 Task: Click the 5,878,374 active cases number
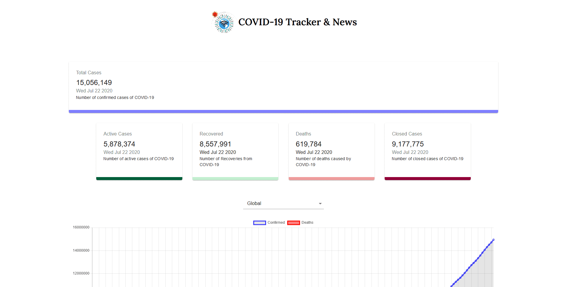point(119,144)
